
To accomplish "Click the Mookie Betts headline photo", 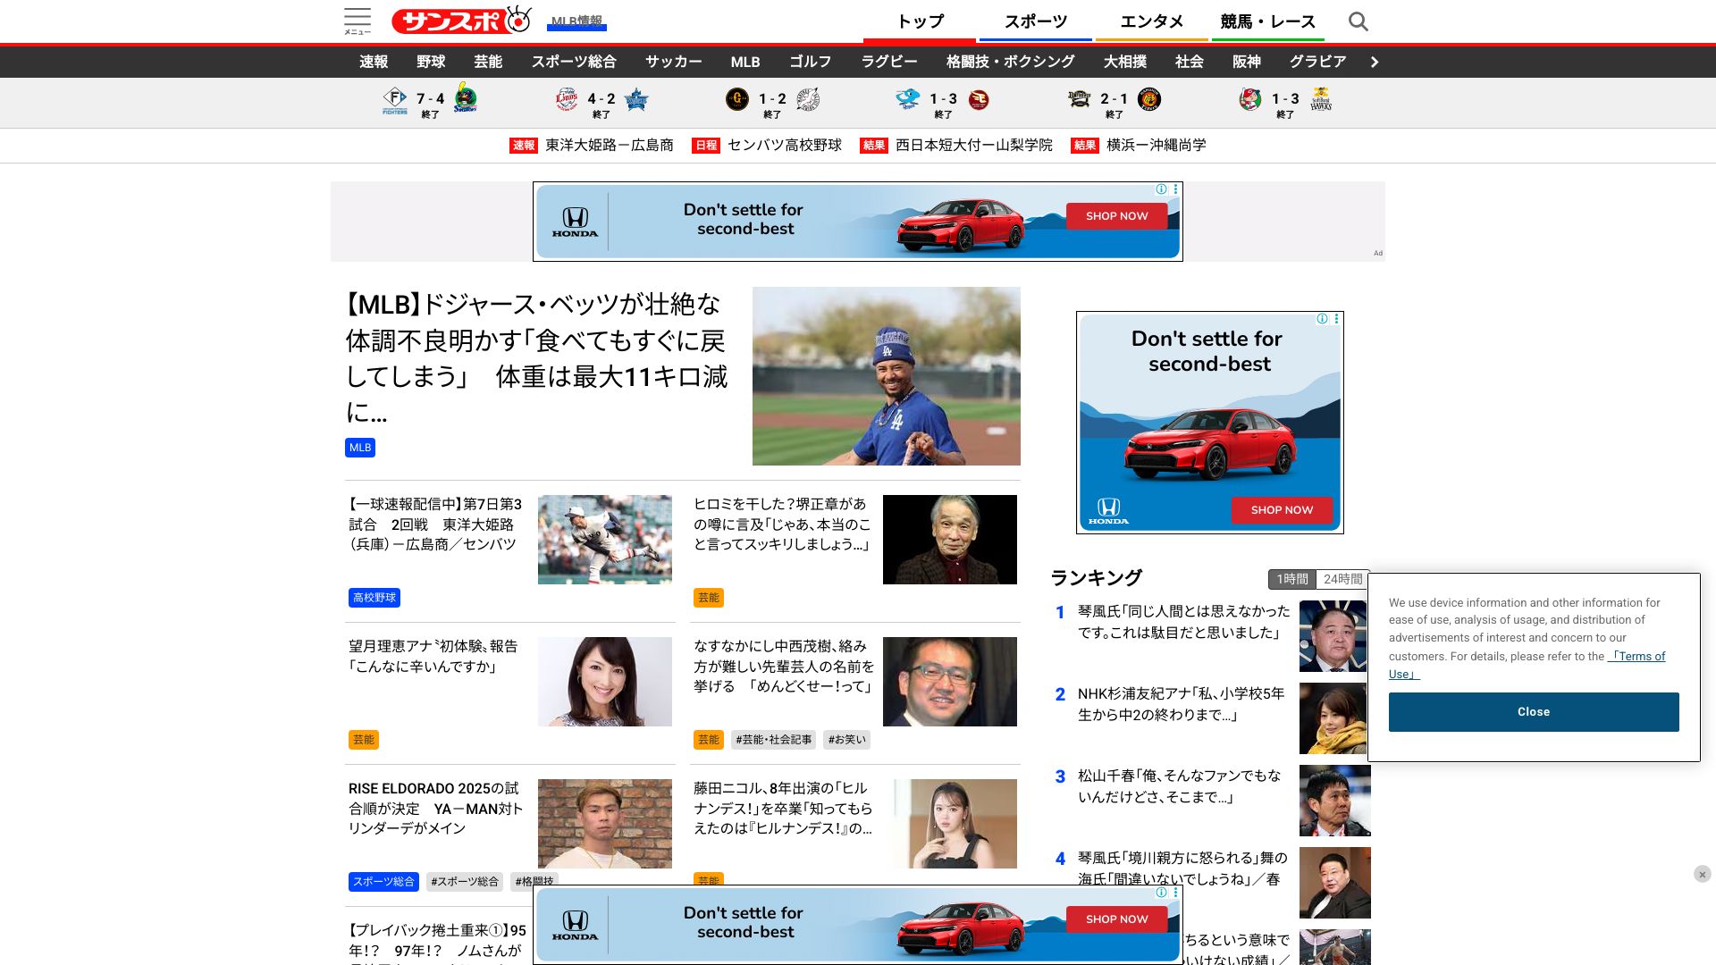I will (x=886, y=376).
